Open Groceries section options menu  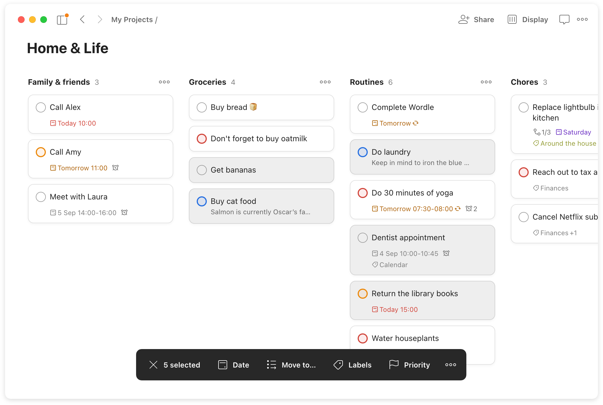(325, 82)
